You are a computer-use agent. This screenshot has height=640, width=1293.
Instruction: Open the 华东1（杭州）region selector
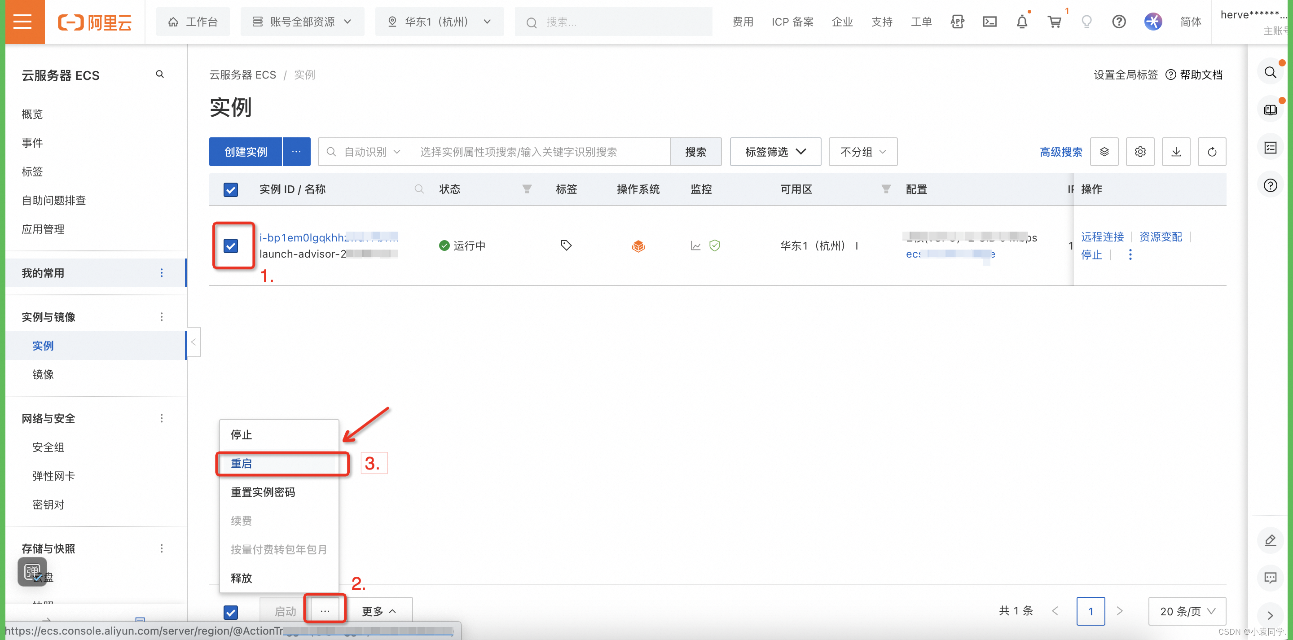click(439, 22)
